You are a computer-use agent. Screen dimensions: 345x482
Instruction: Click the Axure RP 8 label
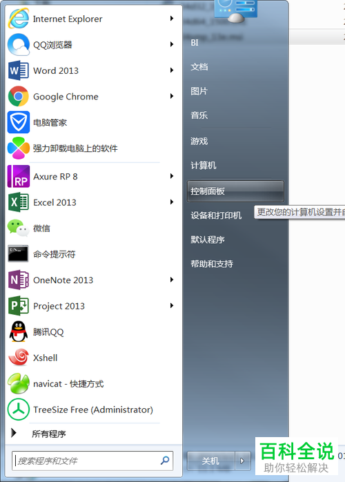click(55, 177)
